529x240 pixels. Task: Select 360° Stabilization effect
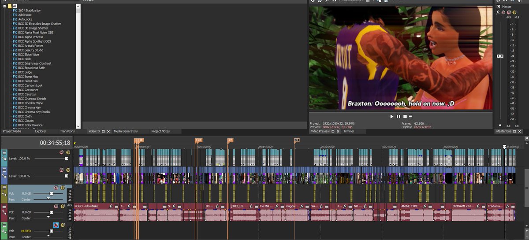30,10
